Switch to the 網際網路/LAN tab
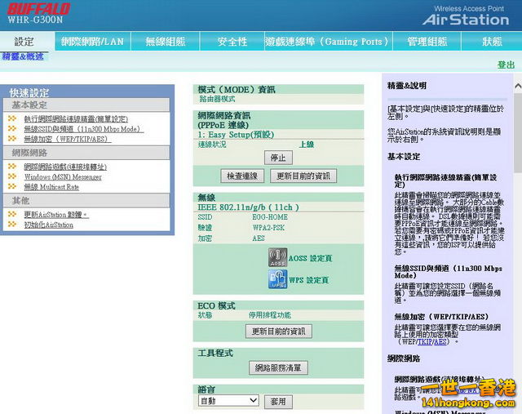This screenshot has height=414, width=522. (91, 42)
